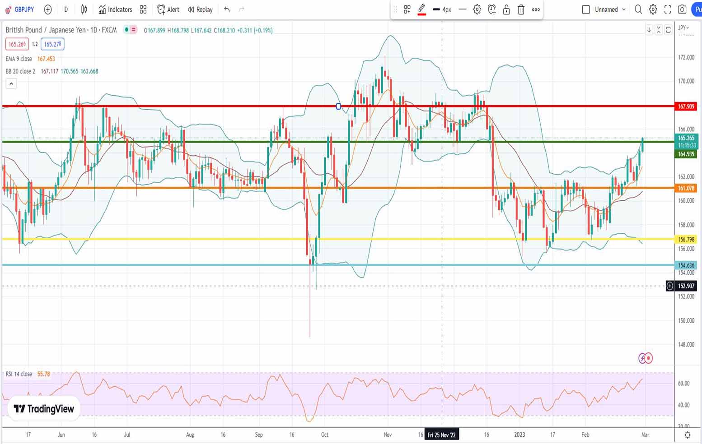This screenshot has height=444, width=702.
Task: Undo the last chart action
Action: pos(227,9)
